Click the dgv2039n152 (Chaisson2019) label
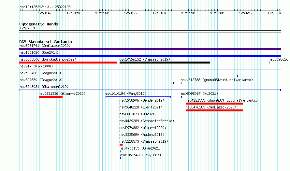The image size is (290, 171). pyautogui.click(x=145, y=59)
